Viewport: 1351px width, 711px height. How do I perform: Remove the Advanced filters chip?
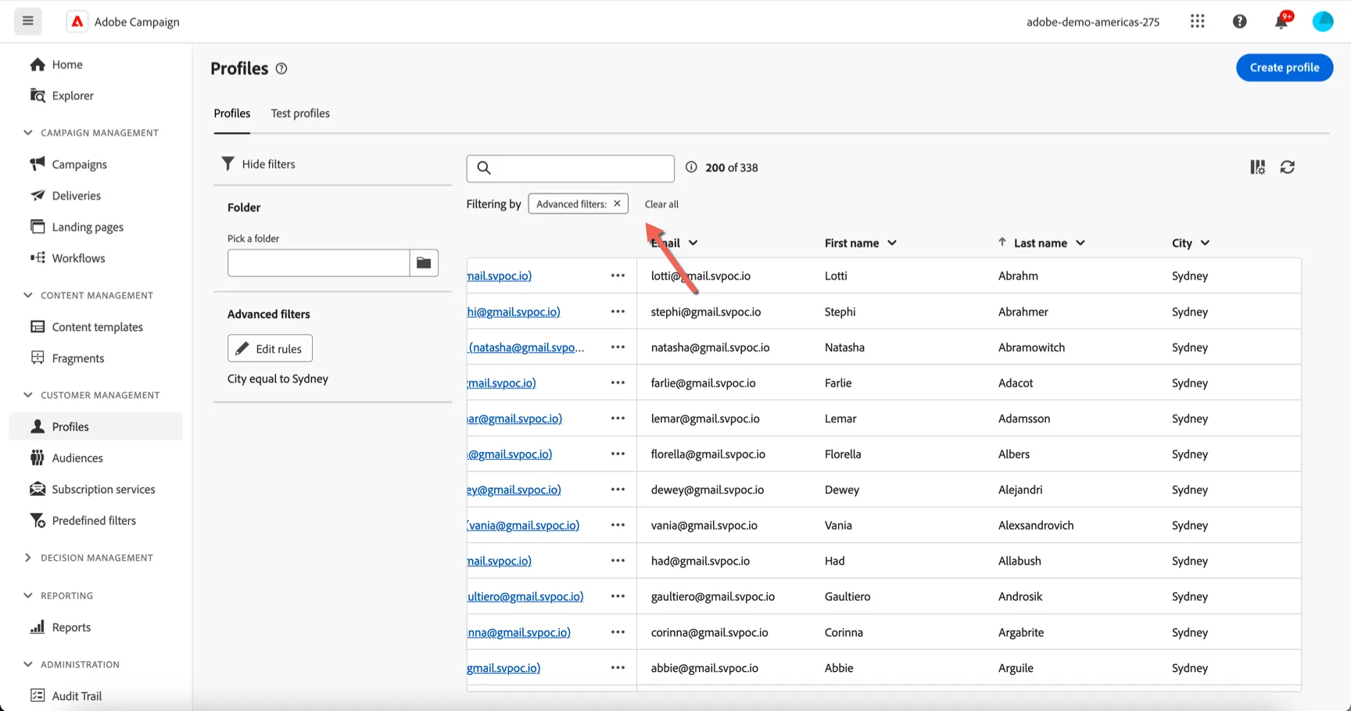click(x=617, y=203)
